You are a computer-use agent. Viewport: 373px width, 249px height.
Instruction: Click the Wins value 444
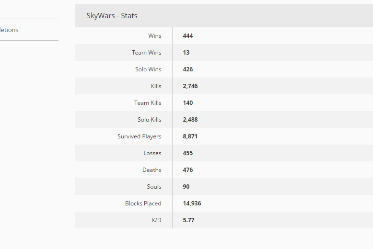[x=187, y=36]
